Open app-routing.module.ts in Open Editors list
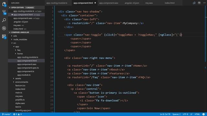 click(27, 11)
